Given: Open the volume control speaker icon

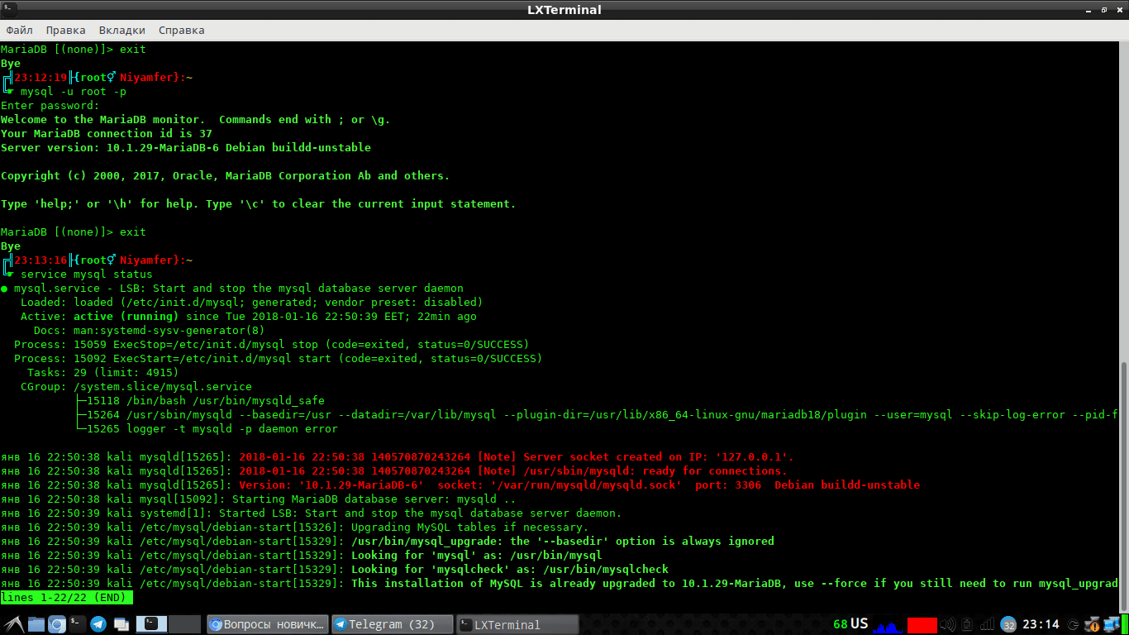Looking at the screenshot, I should (x=948, y=624).
